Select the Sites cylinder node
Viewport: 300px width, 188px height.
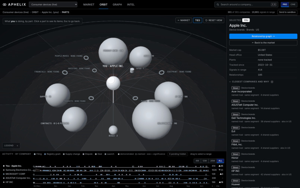coord(132,70)
